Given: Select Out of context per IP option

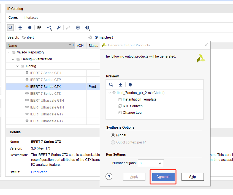Looking at the screenshot, I should (113, 142).
